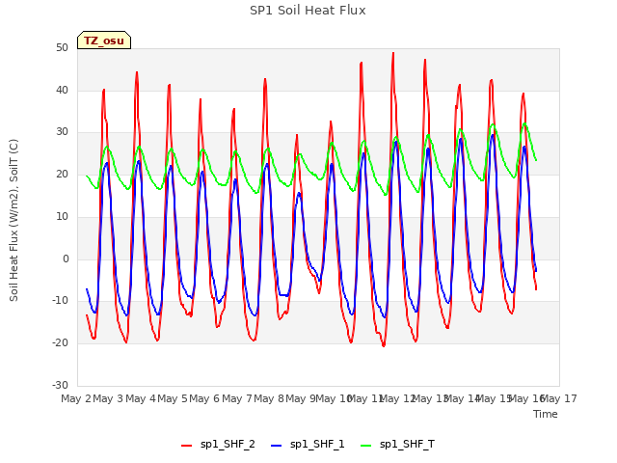The image size is (617, 463).
Task: Click the red sp1_SHF_2 legend swatch
Action: (x=186, y=446)
